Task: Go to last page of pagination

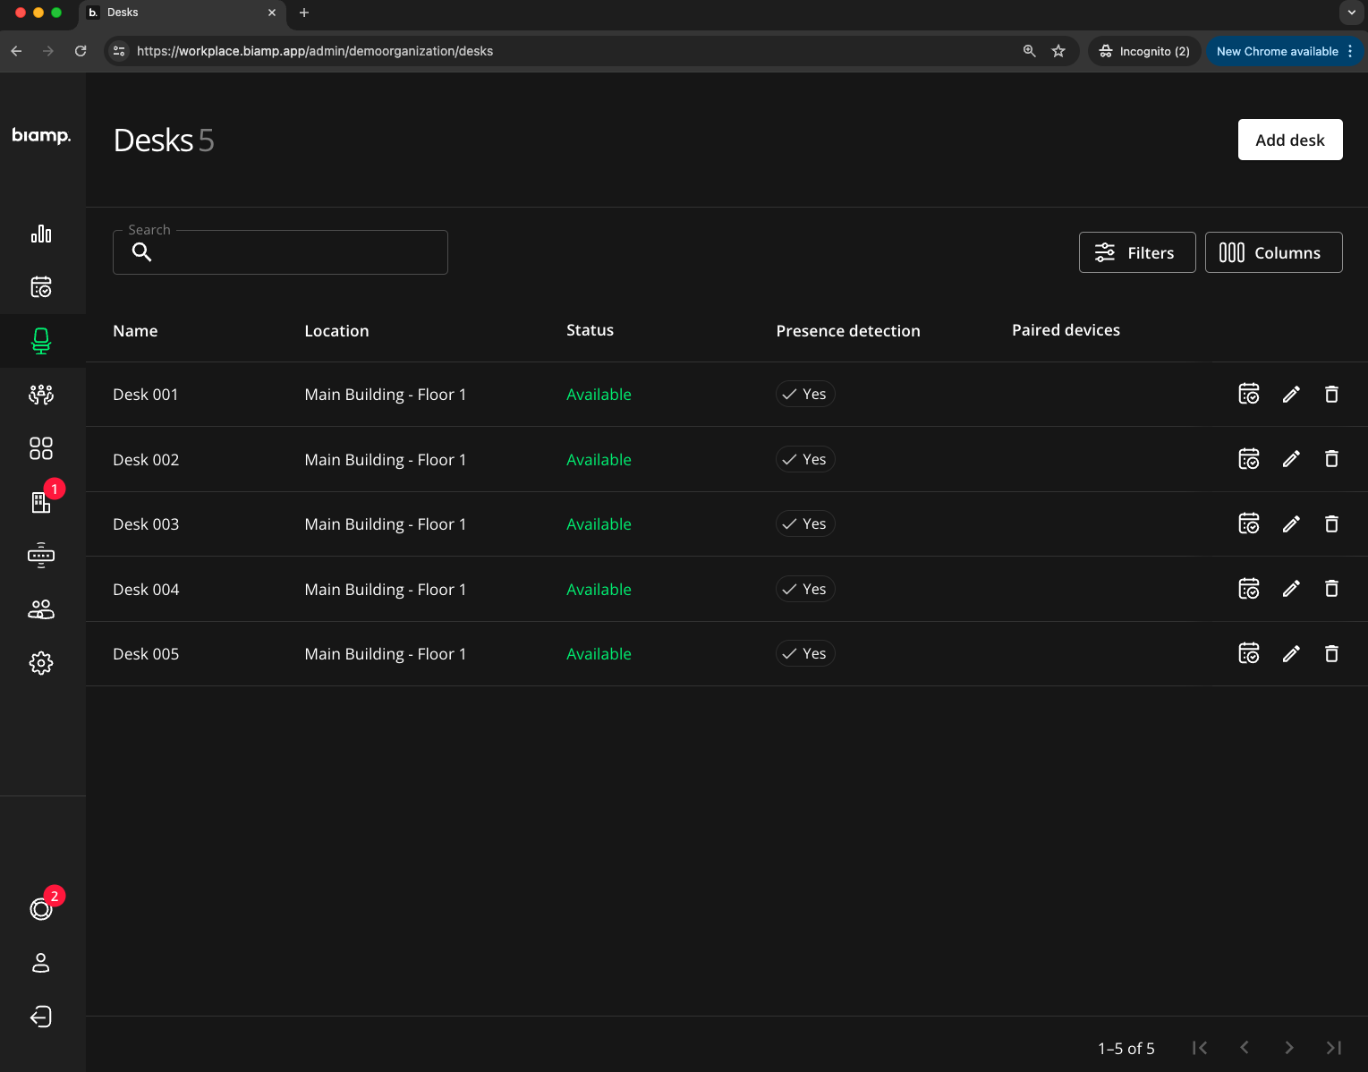Action: pos(1334,1048)
